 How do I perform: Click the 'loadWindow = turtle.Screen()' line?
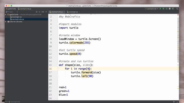80,39
